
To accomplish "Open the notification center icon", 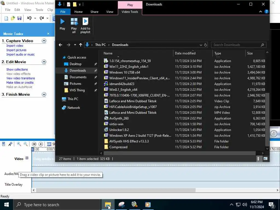I will tap(272, 205).
